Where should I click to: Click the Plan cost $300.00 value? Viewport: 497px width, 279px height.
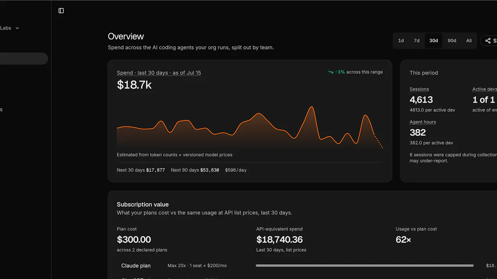134,240
